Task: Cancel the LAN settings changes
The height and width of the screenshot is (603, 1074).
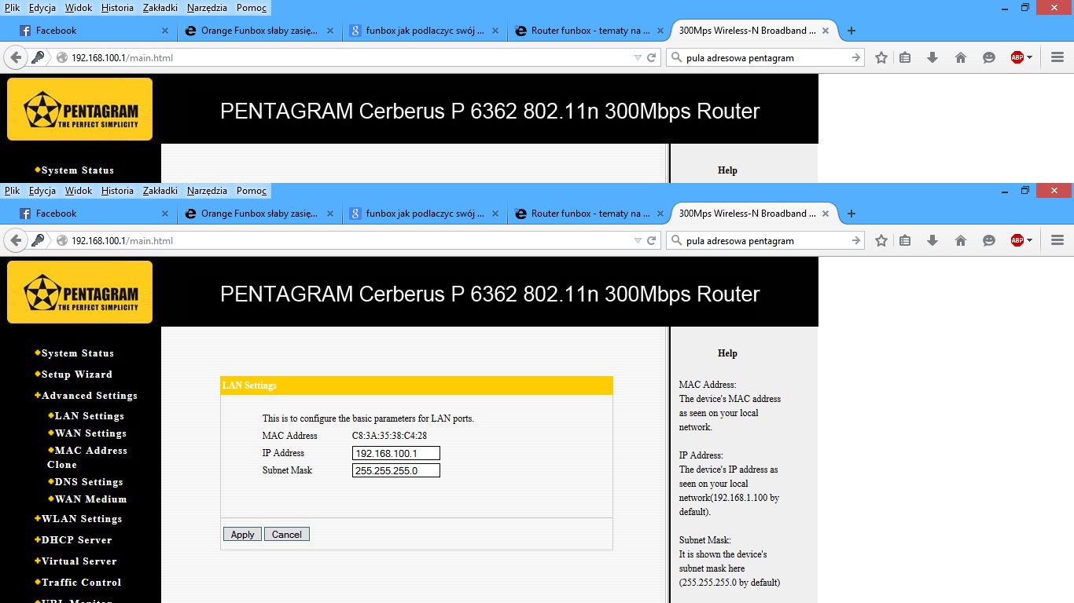Action: [287, 535]
